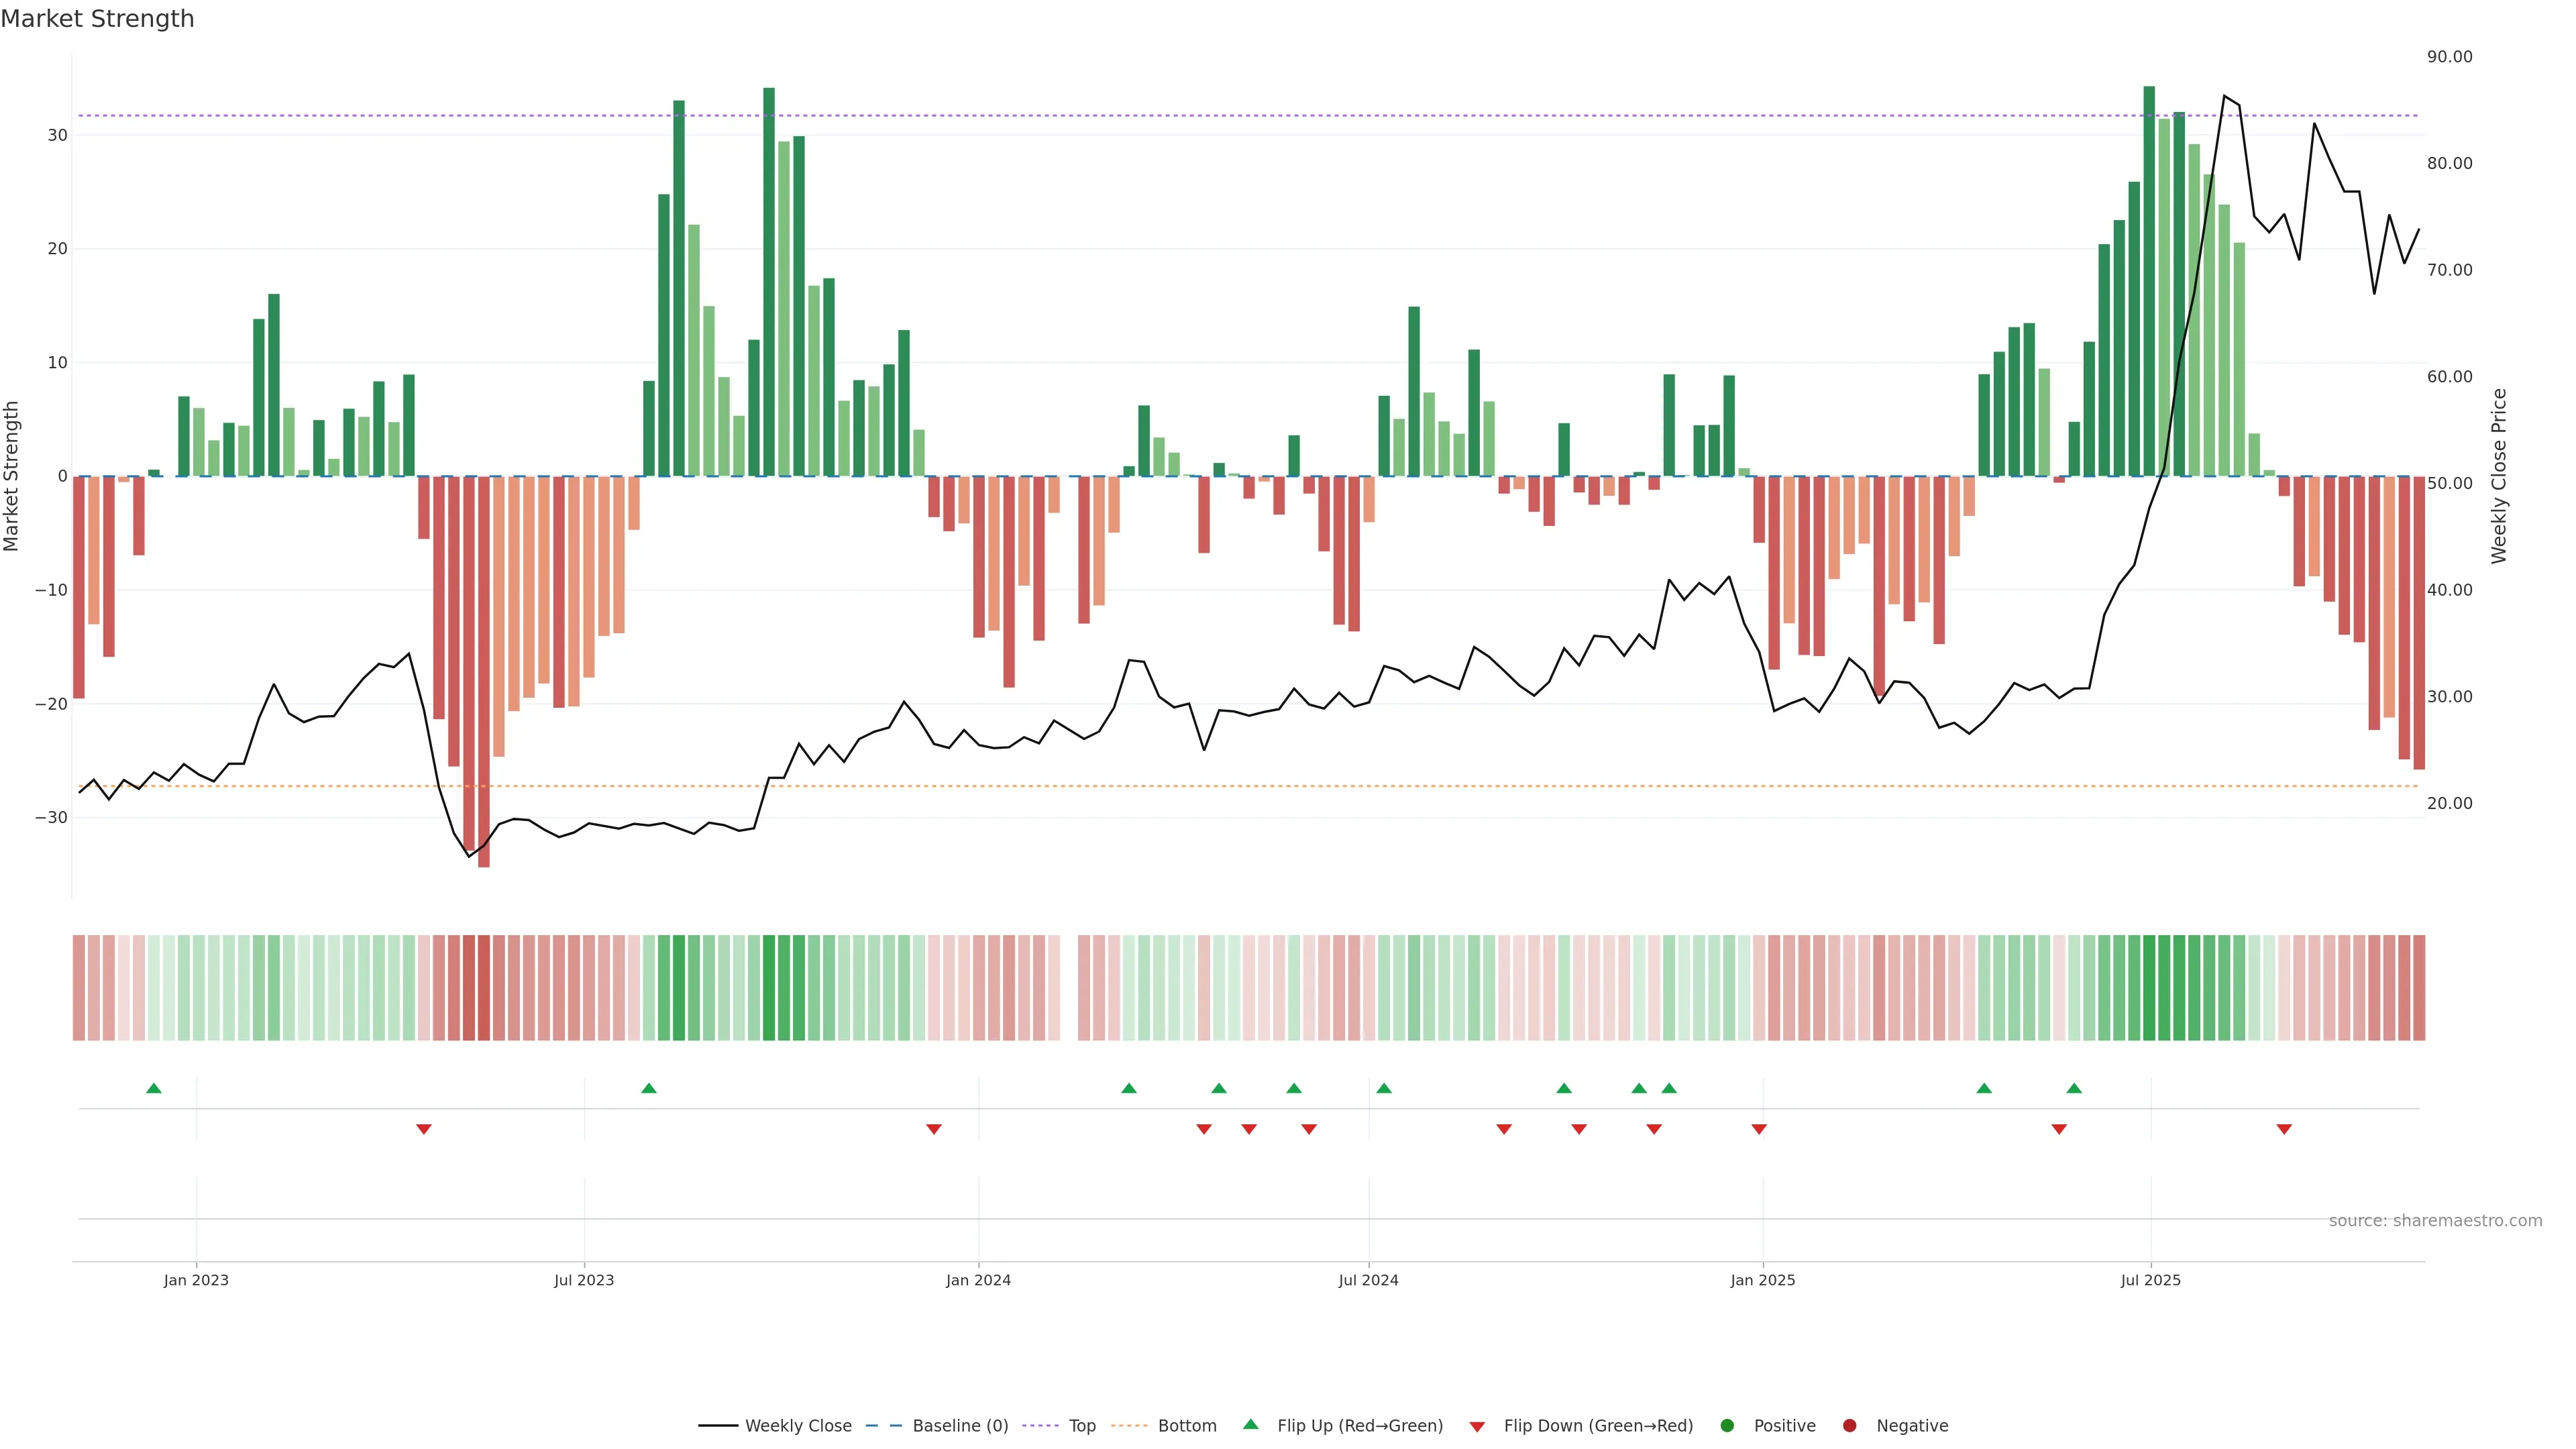Click the source: sharemaestro.com text
The width and height of the screenshot is (2576, 1449).
(2435, 1220)
